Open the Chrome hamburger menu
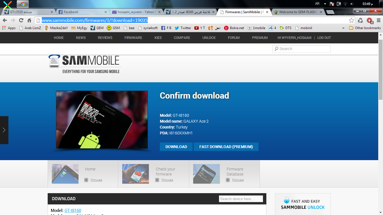This screenshot has height=215, width=383. (379, 20)
